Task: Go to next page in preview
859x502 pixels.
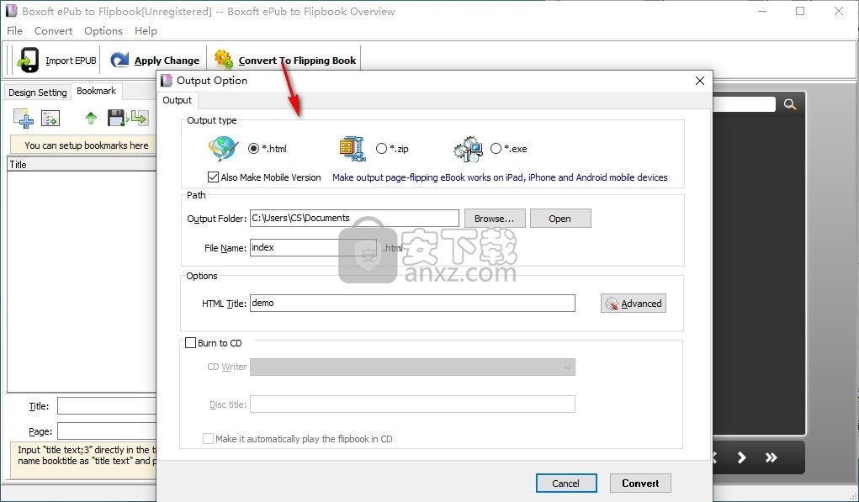Action: click(742, 457)
